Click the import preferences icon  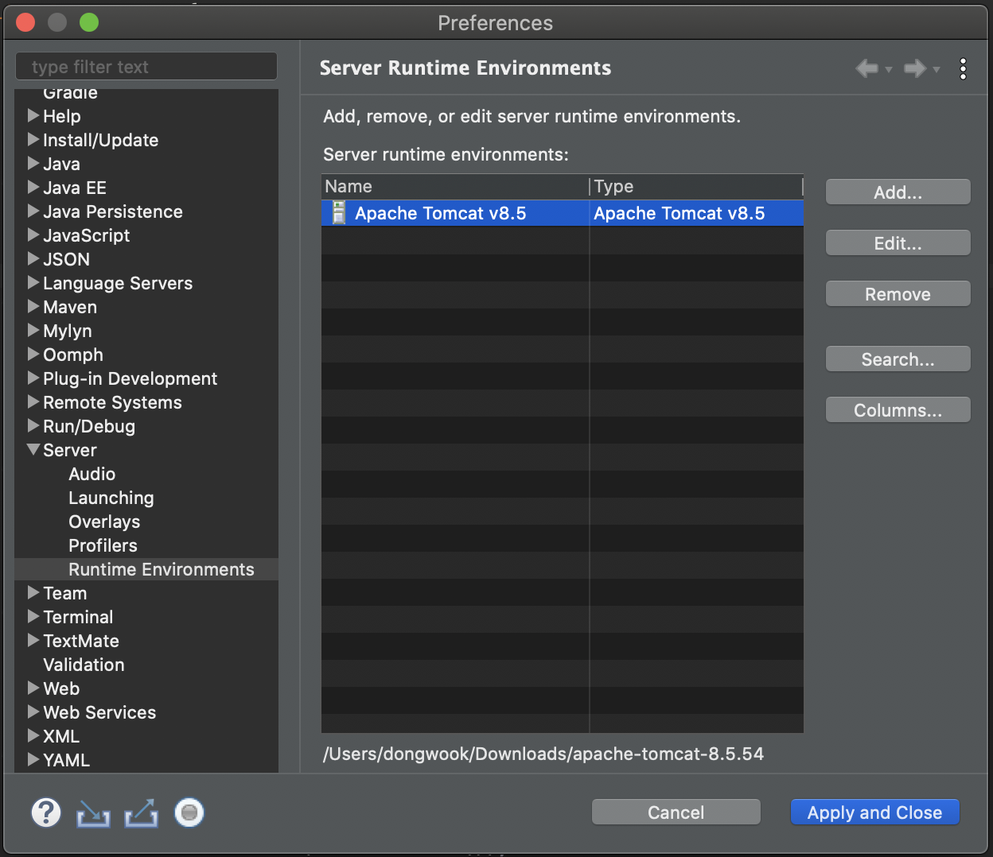[x=93, y=813]
